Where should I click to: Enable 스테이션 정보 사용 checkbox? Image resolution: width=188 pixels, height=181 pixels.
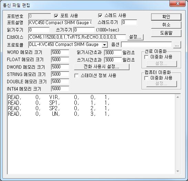tap(76, 76)
